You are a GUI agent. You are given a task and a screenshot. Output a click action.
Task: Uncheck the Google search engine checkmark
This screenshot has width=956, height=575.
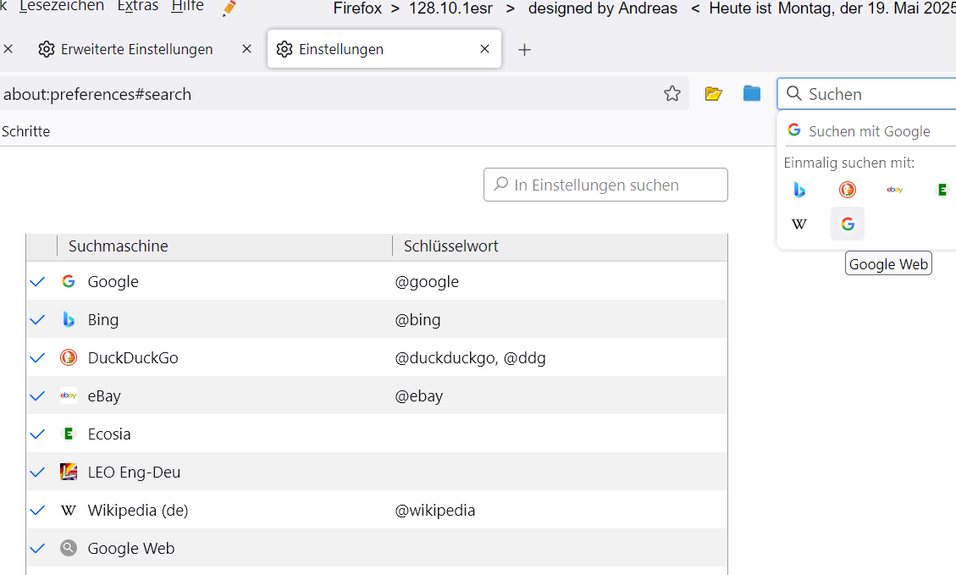tap(38, 281)
